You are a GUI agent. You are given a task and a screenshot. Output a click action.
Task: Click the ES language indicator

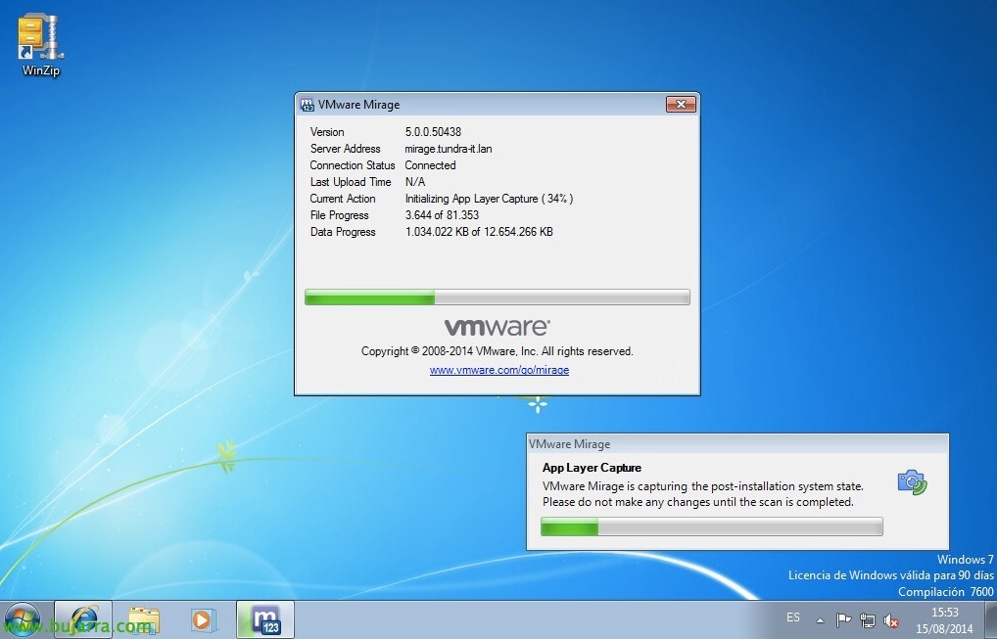[793, 617]
